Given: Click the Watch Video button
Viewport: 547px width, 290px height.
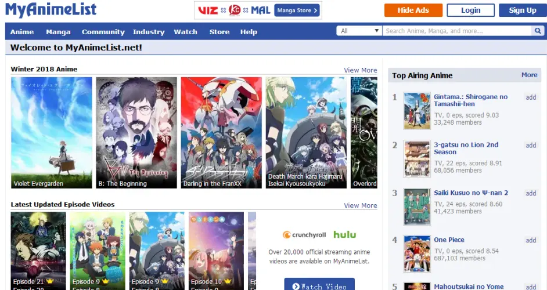Looking at the screenshot, I should tap(319, 285).
